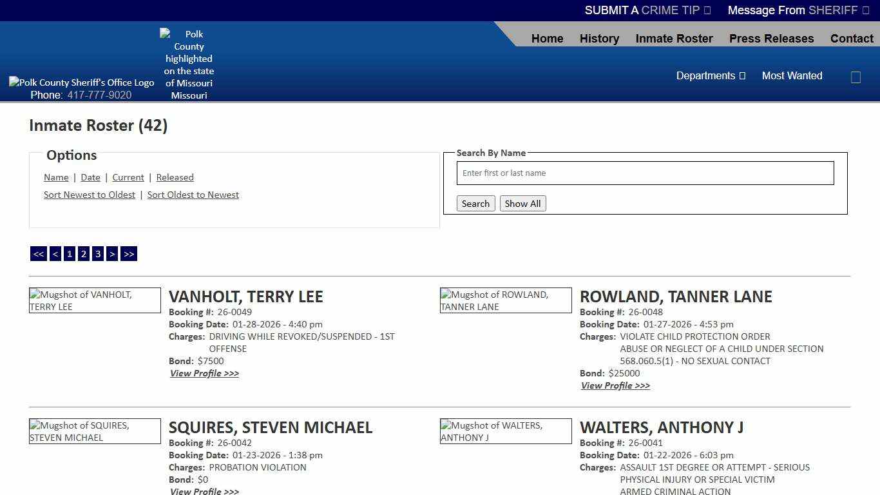Image resolution: width=880 pixels, height=495 pixels.
Task: Click the Polk County Sheriff's Office logo
Action: 81,82
